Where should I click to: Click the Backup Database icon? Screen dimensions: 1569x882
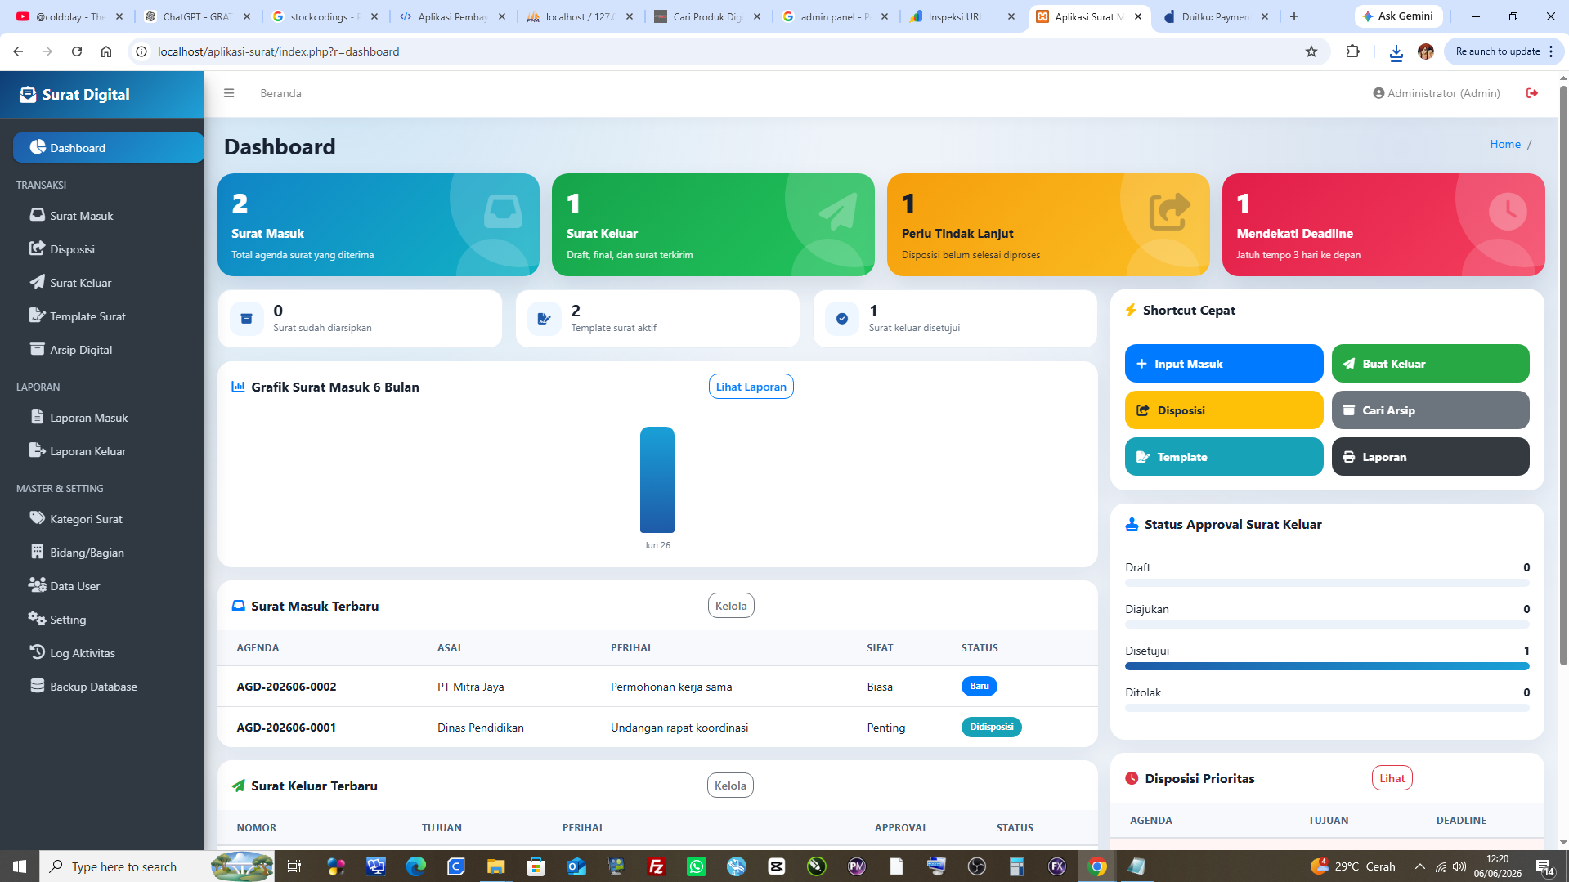37,686
